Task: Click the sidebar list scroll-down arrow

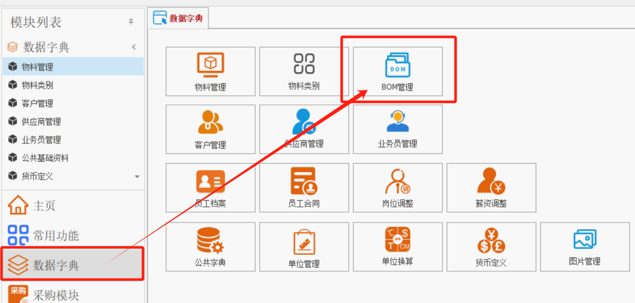Action: 137,177
